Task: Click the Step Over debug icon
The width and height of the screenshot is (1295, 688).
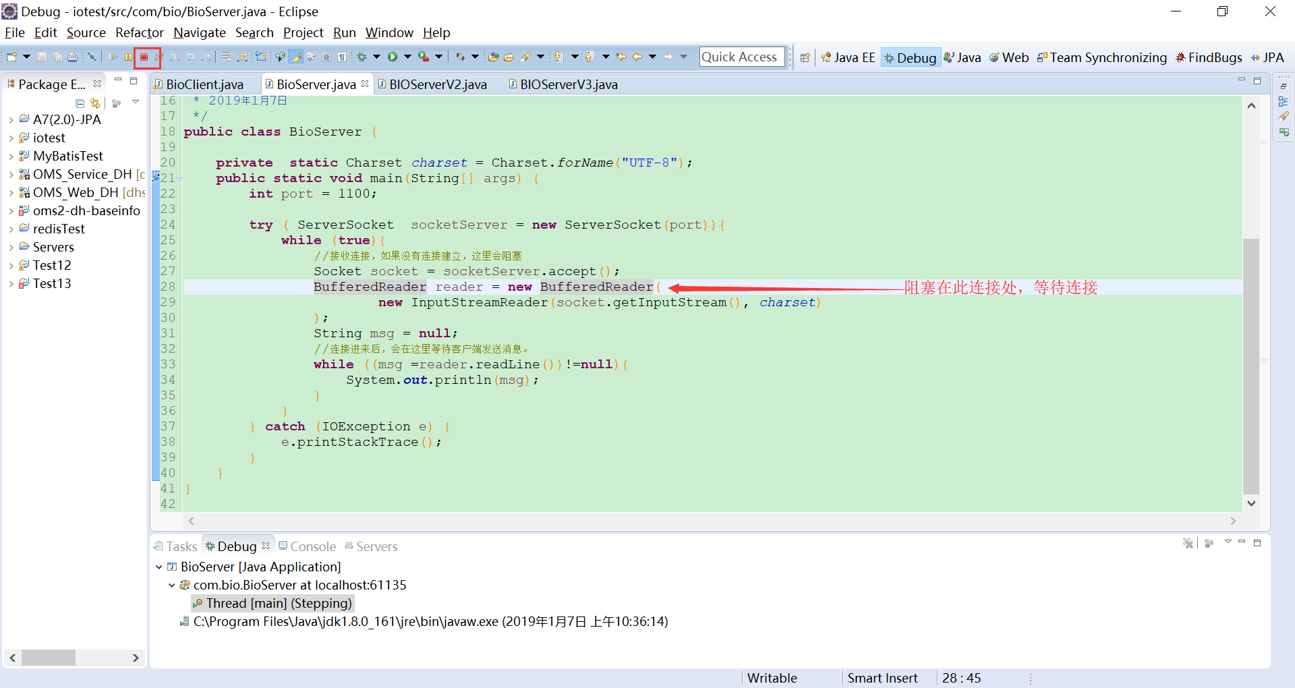Action: [190, 57]
